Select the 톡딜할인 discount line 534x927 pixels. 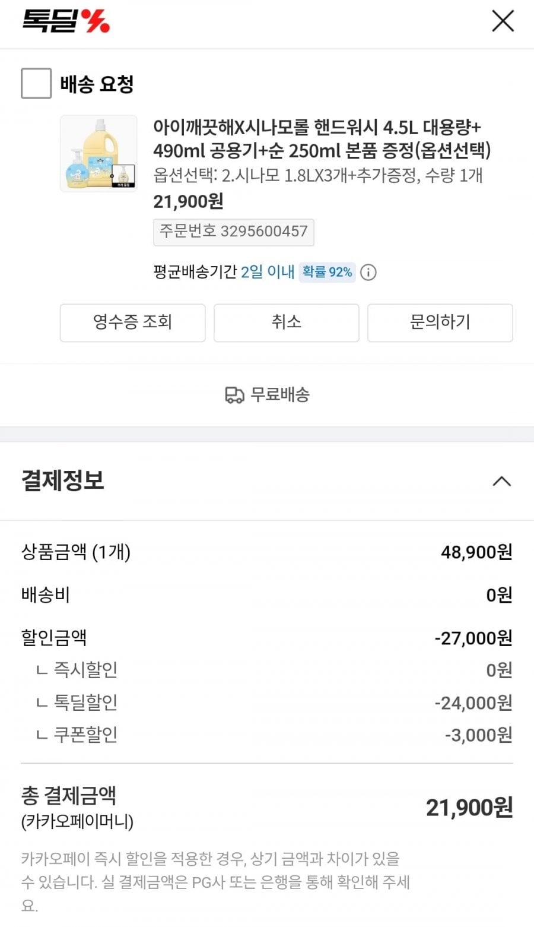coord(85,703)
